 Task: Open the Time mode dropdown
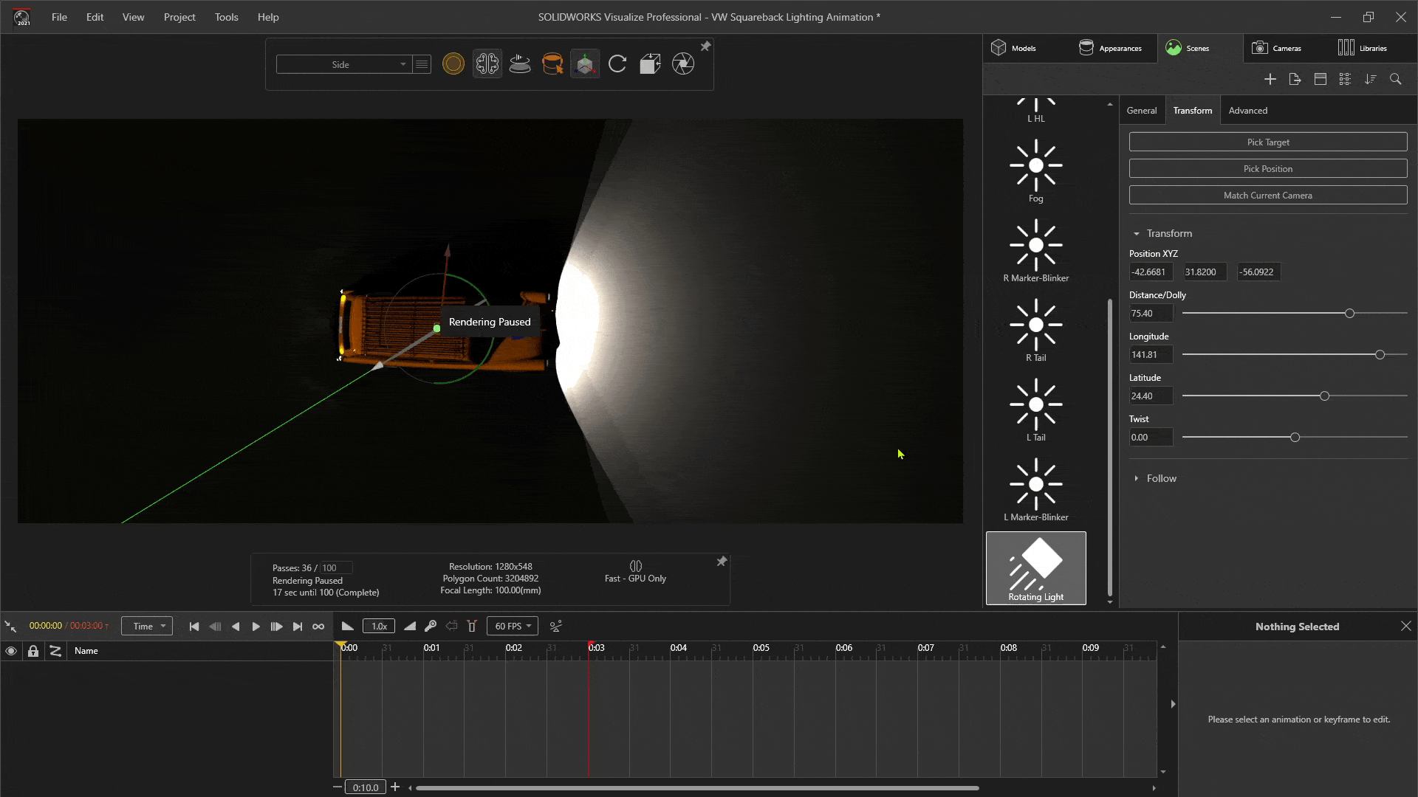tap(146, 626)
